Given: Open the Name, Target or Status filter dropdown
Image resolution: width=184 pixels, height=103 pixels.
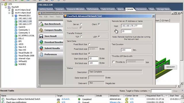Looking at the screenshot, I should (149, 91).
